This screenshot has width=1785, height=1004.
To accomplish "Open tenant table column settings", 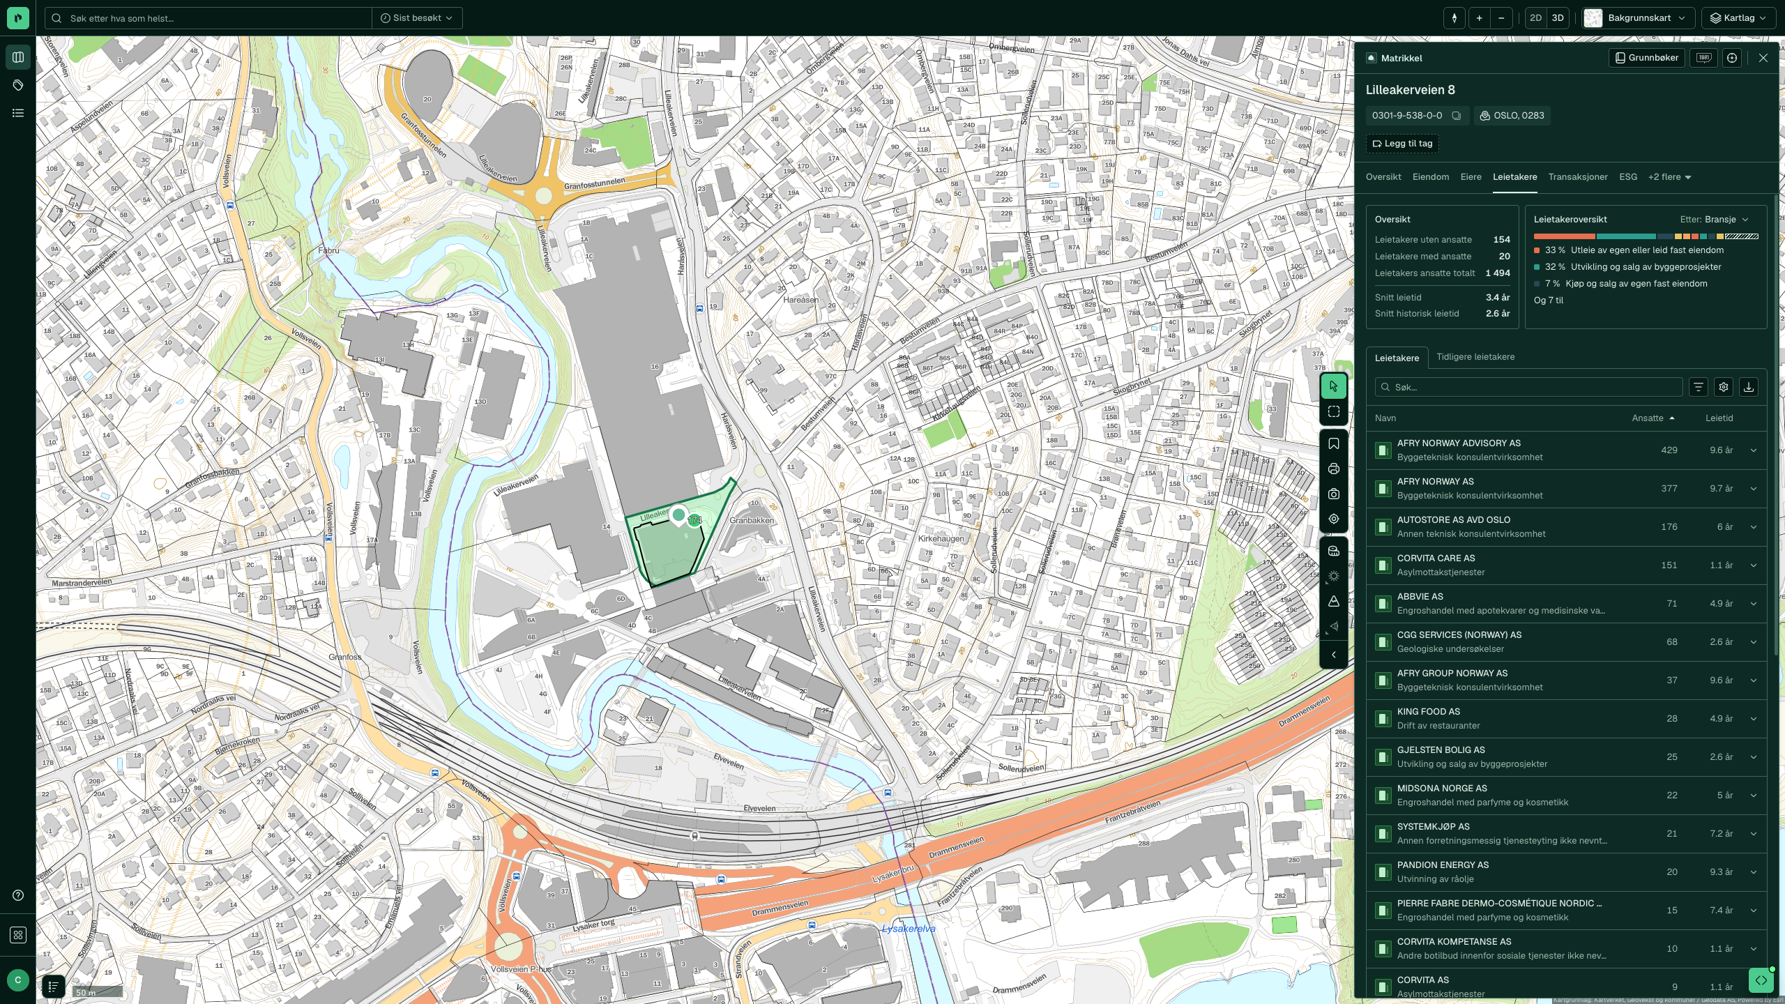I will click(x=1723, y=387).
